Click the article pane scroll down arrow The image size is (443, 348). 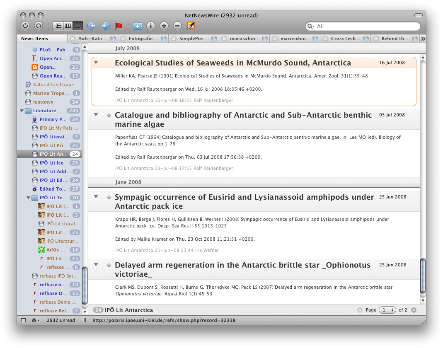click(x=423, y=300)
